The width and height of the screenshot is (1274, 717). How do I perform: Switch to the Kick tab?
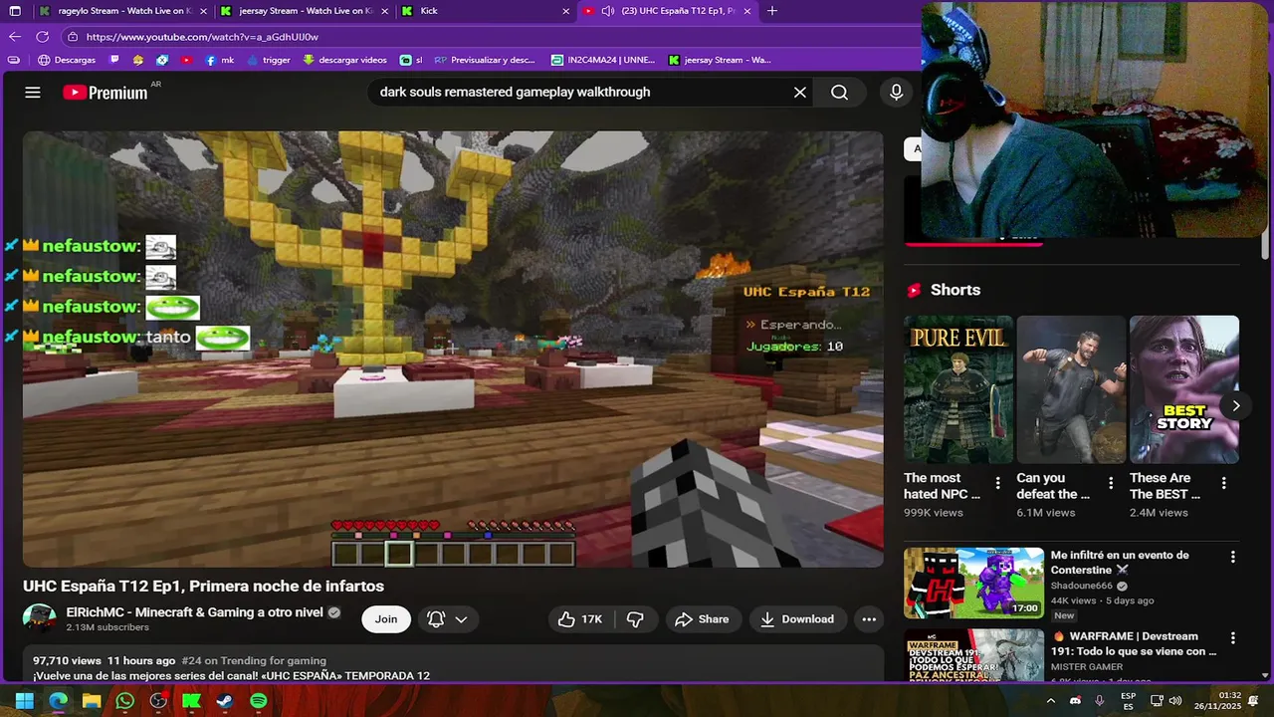point(485,11)
